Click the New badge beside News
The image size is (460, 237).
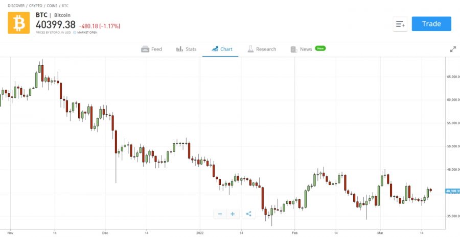320,48
